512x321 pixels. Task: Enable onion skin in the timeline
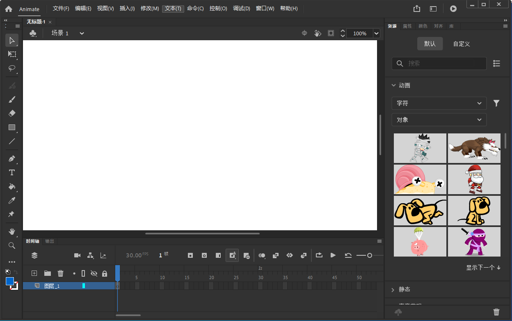coord(262,255)
